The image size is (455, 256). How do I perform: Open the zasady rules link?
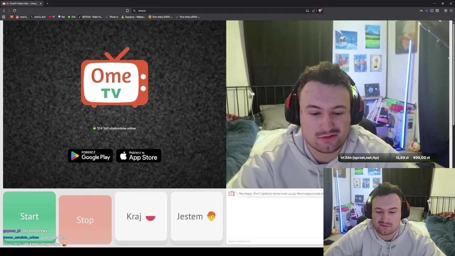(292, 193)
